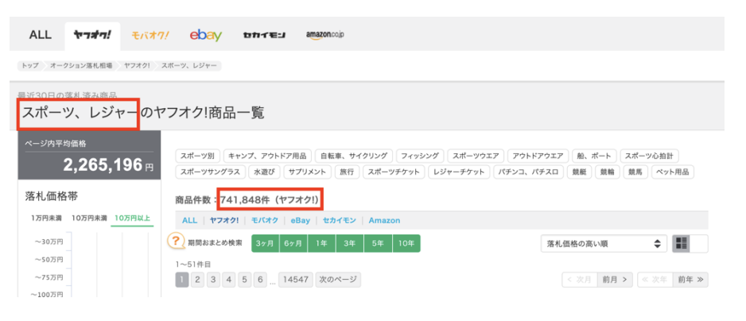The height and width of the screenshot is (321, 746).
Task: Open the amazon.co.jp logo tab
Action: [x=324, y=35]
